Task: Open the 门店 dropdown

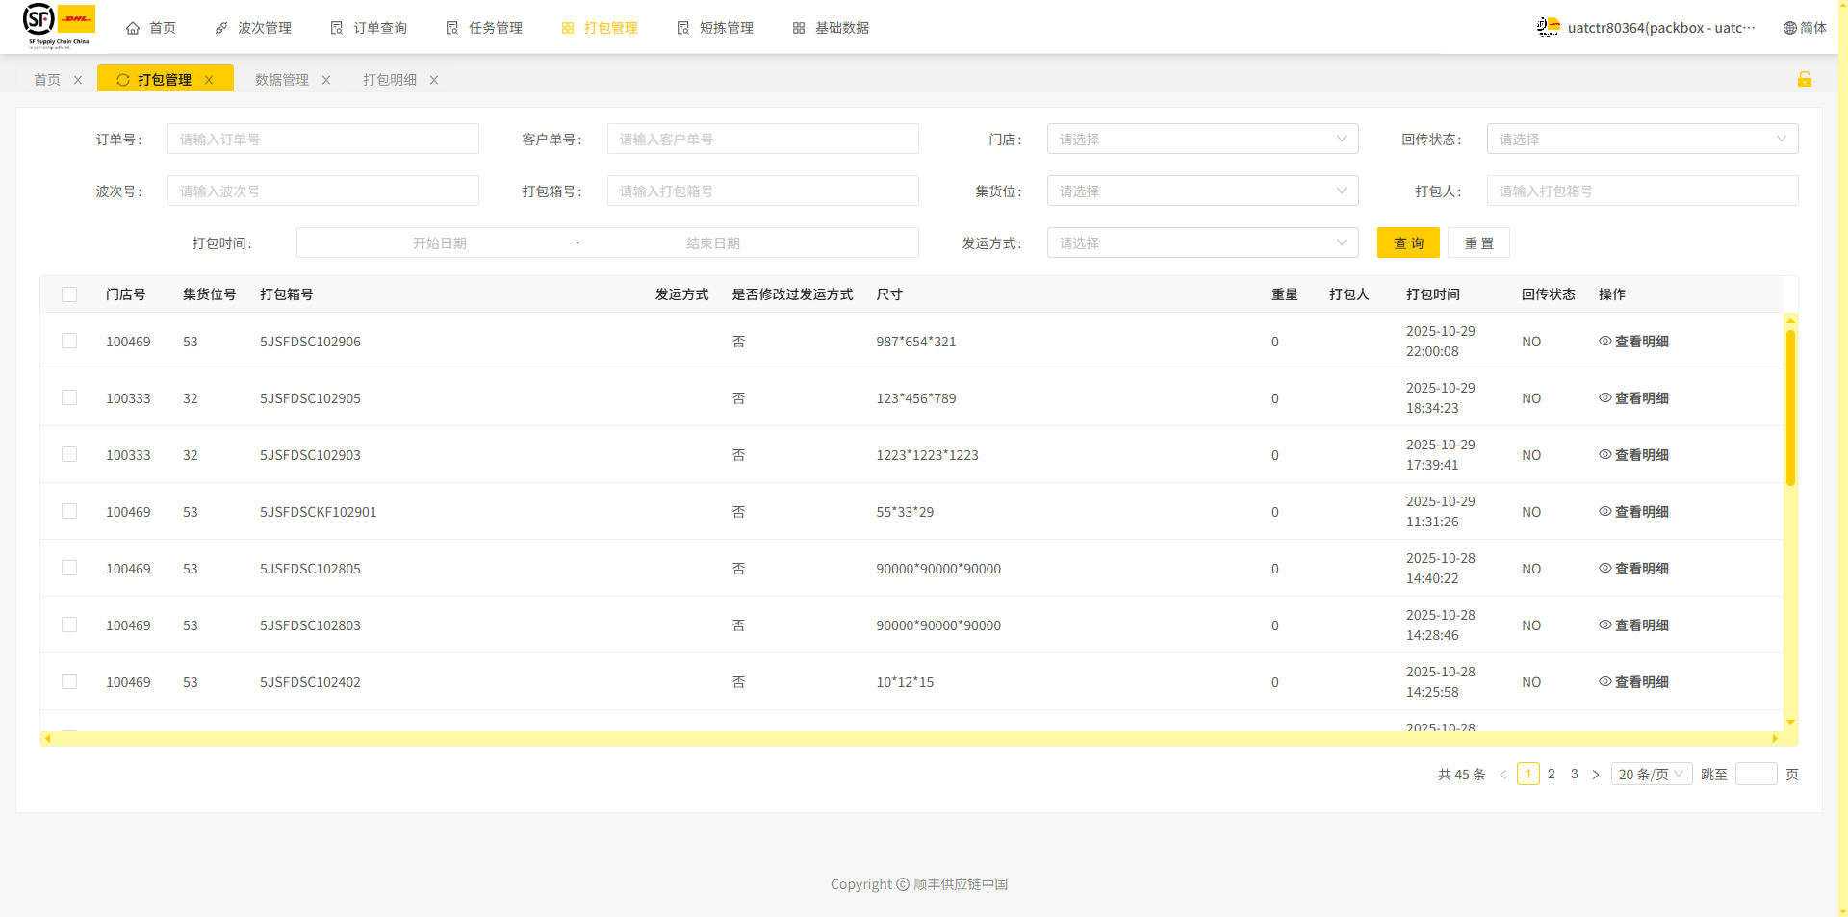Action: coord(1202,139)
